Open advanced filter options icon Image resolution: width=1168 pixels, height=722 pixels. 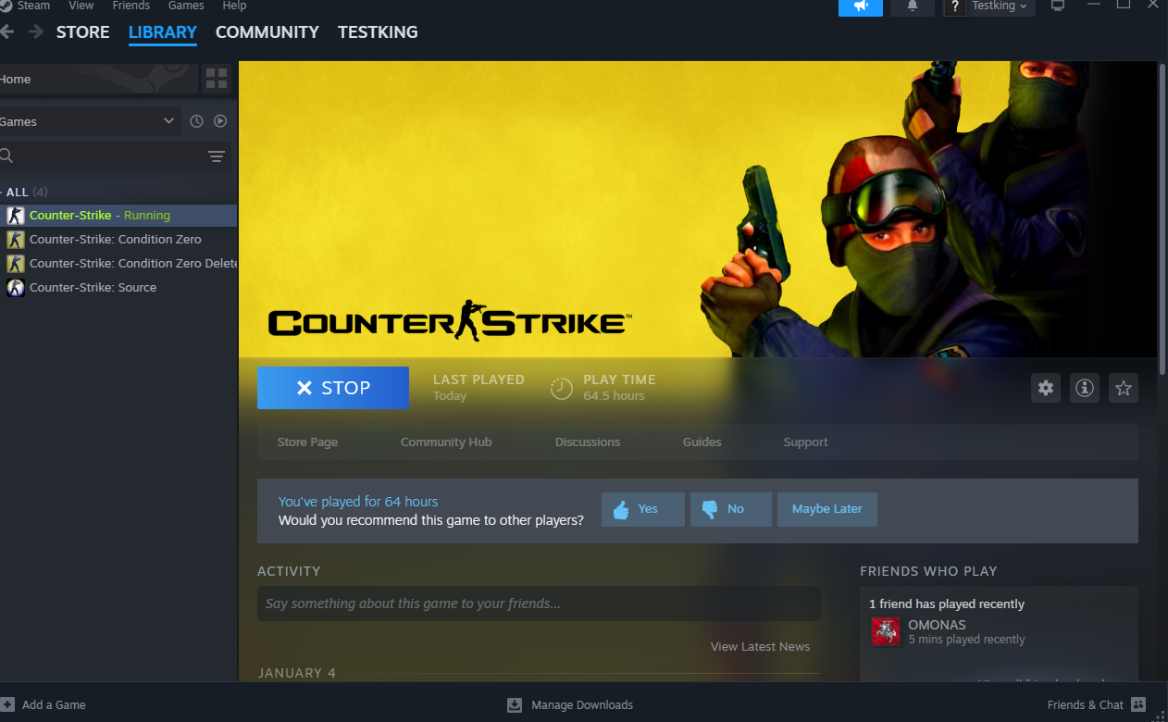(217, 156)
